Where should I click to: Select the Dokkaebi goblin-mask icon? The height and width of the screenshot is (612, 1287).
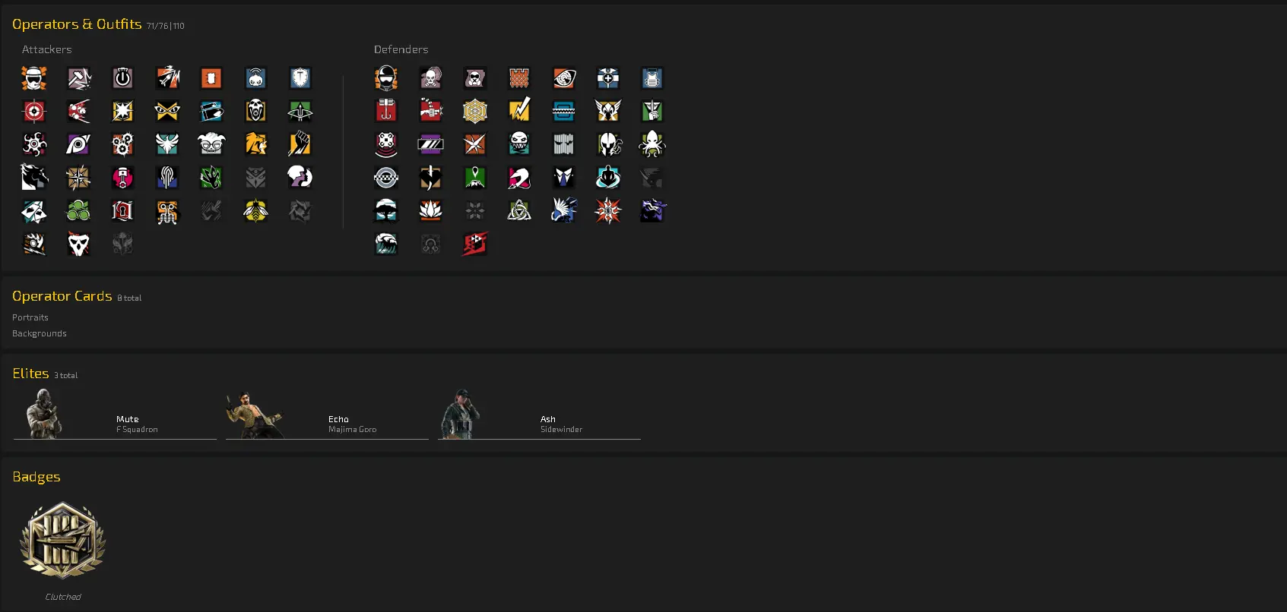point(211,144)
